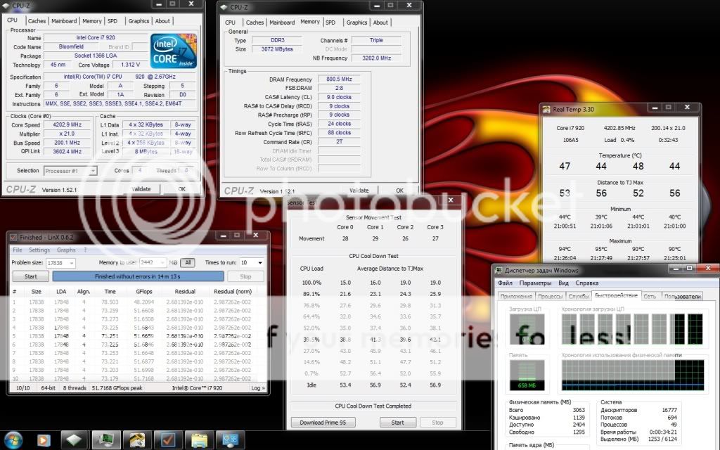Click Validate in the CPU-Z memory timings window
Image resolution: width=720 pixels, height=450 pixels.
point(359,191)
